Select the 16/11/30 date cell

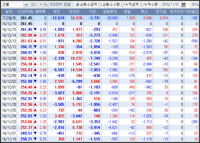(9, 93)
